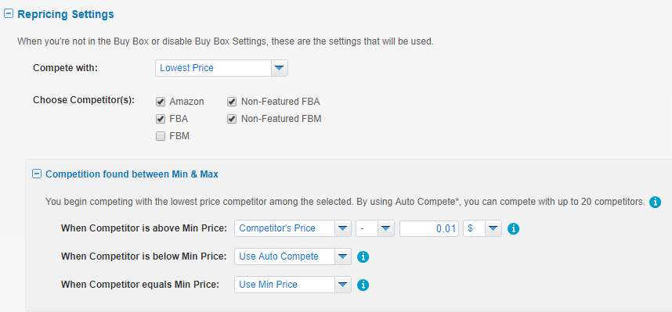This screenshot has height=312, width=672.
Task: Uncheck the Non-Featured FBA checkbox
Action: tap(232, 102)
